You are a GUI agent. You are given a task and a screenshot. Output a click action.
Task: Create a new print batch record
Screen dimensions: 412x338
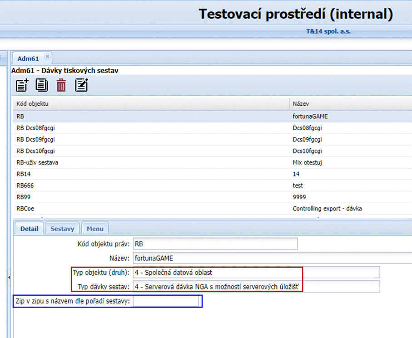[21, 85]
